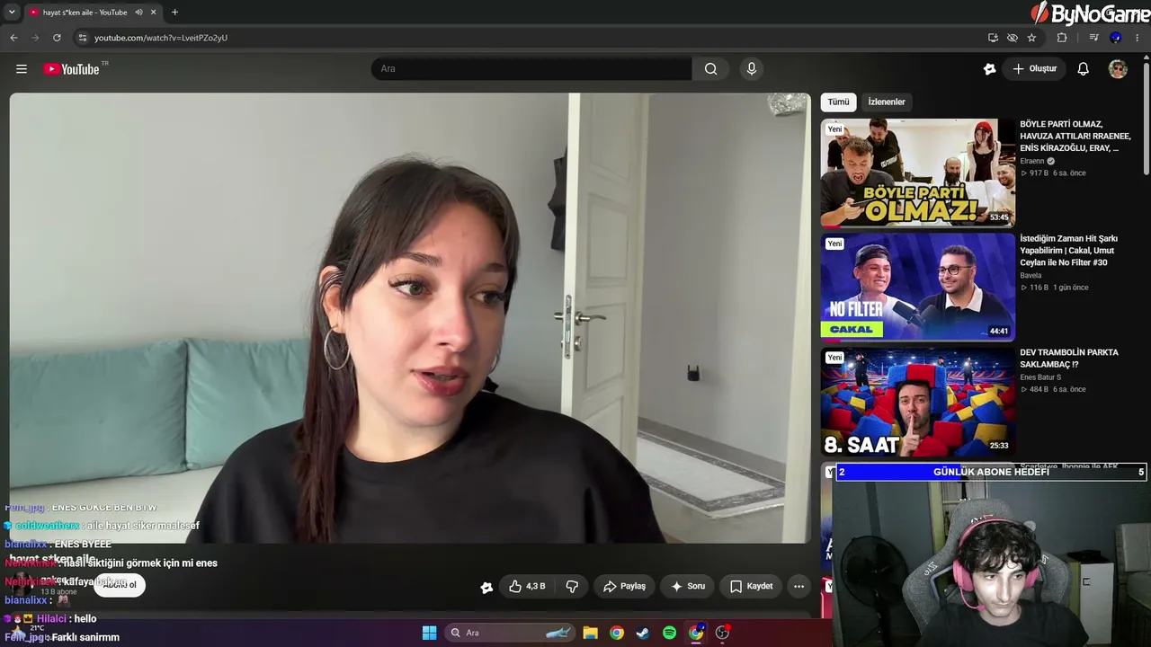Image resolution: width=1151 pixels, height=647 pixels.
Task: Click the Windows taskbar search box
Action: 510,633
